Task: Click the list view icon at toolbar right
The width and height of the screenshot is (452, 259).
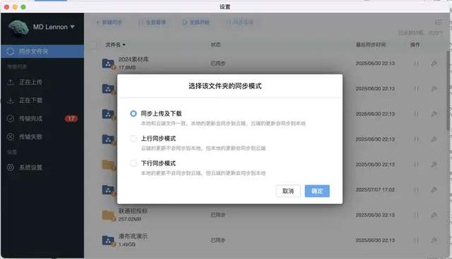Action: (438, 22)
